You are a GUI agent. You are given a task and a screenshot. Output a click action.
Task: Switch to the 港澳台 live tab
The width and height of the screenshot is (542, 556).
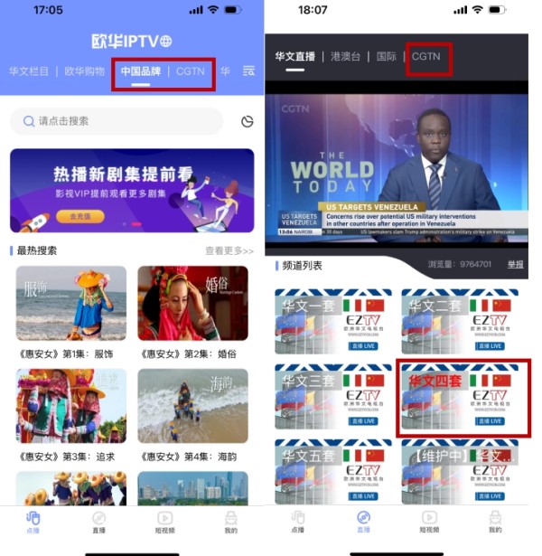click(345, 56)
